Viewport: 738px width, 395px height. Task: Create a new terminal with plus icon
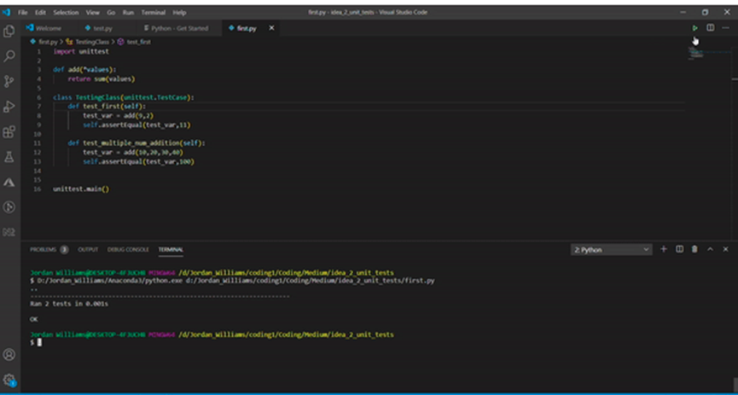click(665, 249)
